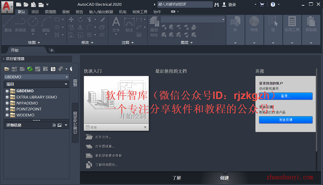Click the 打开图纸集 link
This screenshot has width=323, height=185.
[104, 146]
